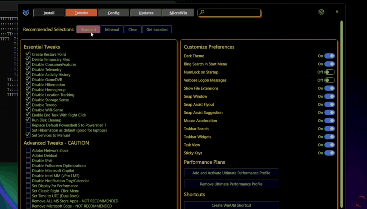The width and height of the screenshot is (367, 209).
Task: Apply the Standard recommended selection
Action: pyautogui.click(x=88, y=29)
